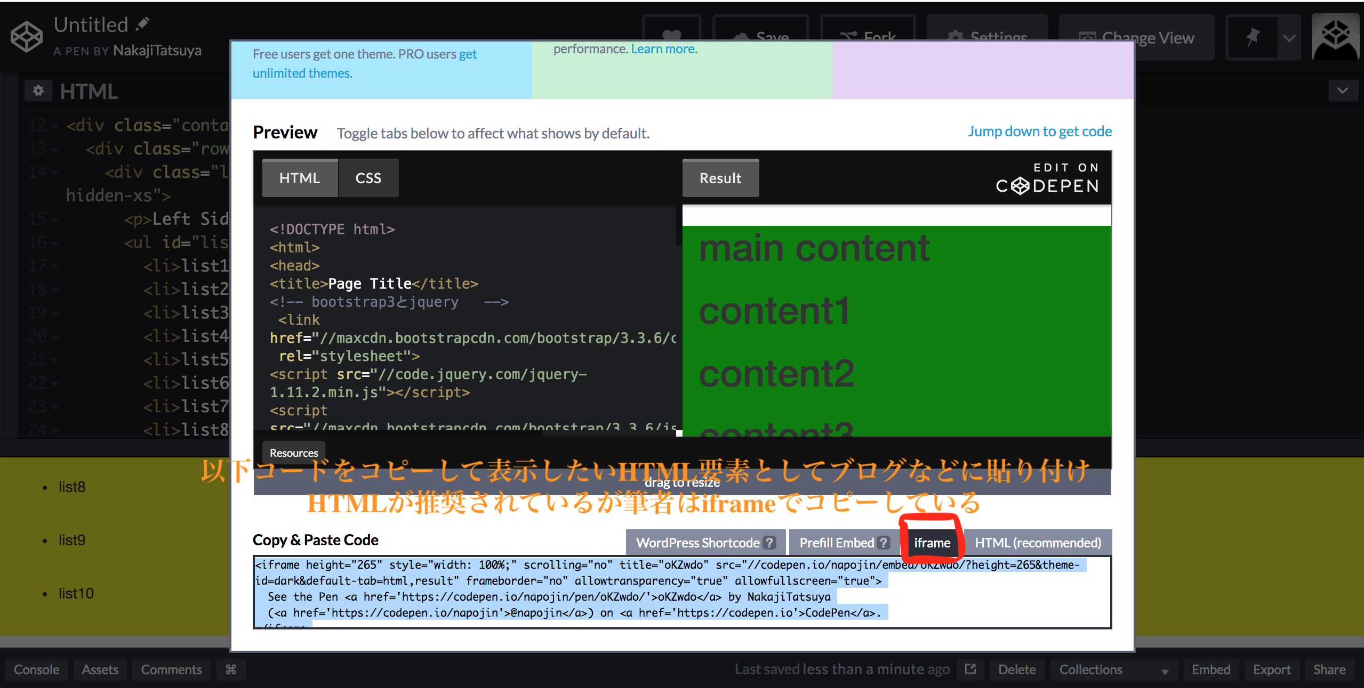Select the iframe code tab
Viewport: 1364px width, 688px height.
click(932, 543)
